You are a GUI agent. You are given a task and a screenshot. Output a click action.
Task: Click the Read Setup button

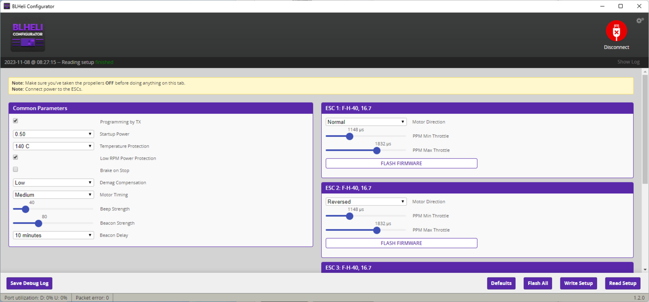[x=622, y=283]
